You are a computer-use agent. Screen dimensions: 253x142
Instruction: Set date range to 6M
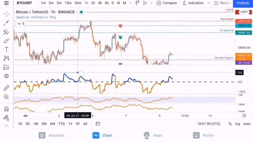53,124
